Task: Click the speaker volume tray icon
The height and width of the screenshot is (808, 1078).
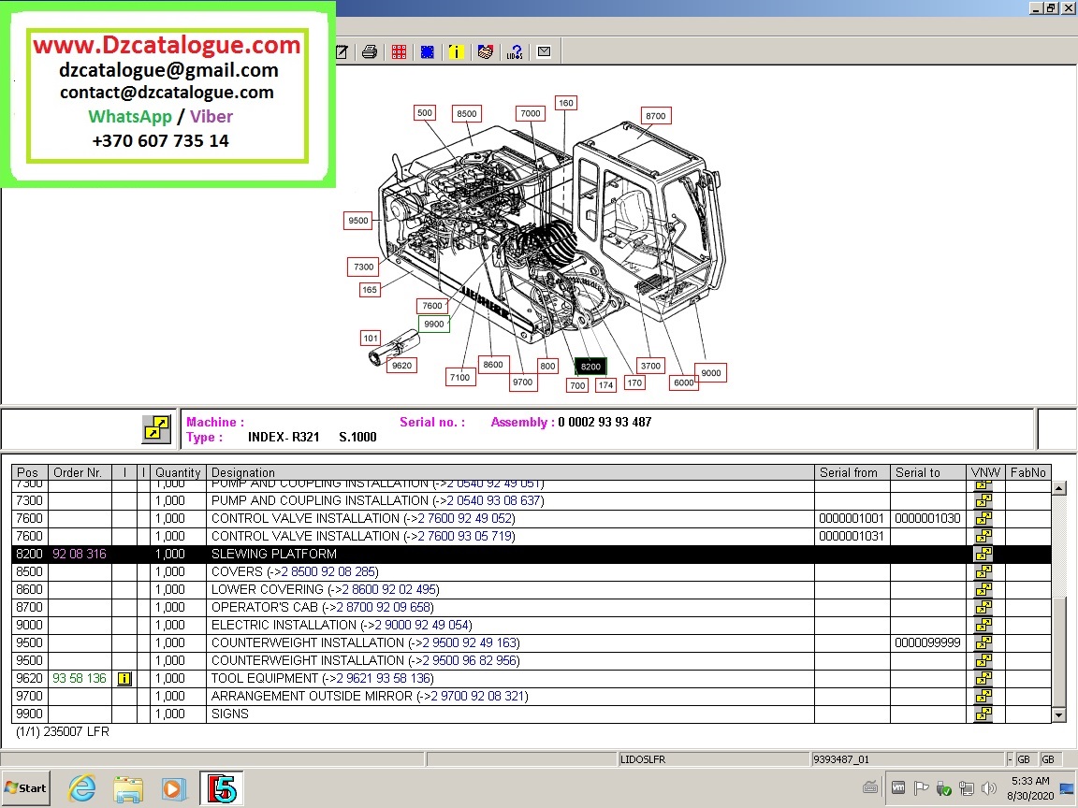Action: pos(988,788)
